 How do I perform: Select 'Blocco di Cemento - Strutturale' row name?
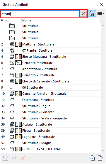(46, 81)
